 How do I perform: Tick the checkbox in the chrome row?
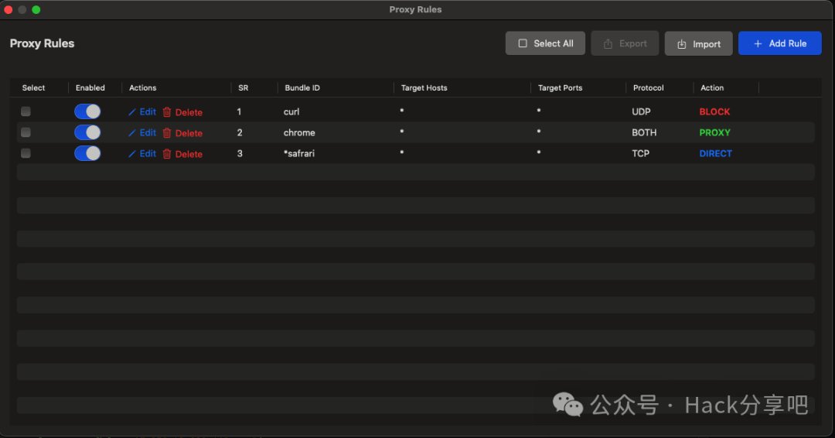point(26,132)
